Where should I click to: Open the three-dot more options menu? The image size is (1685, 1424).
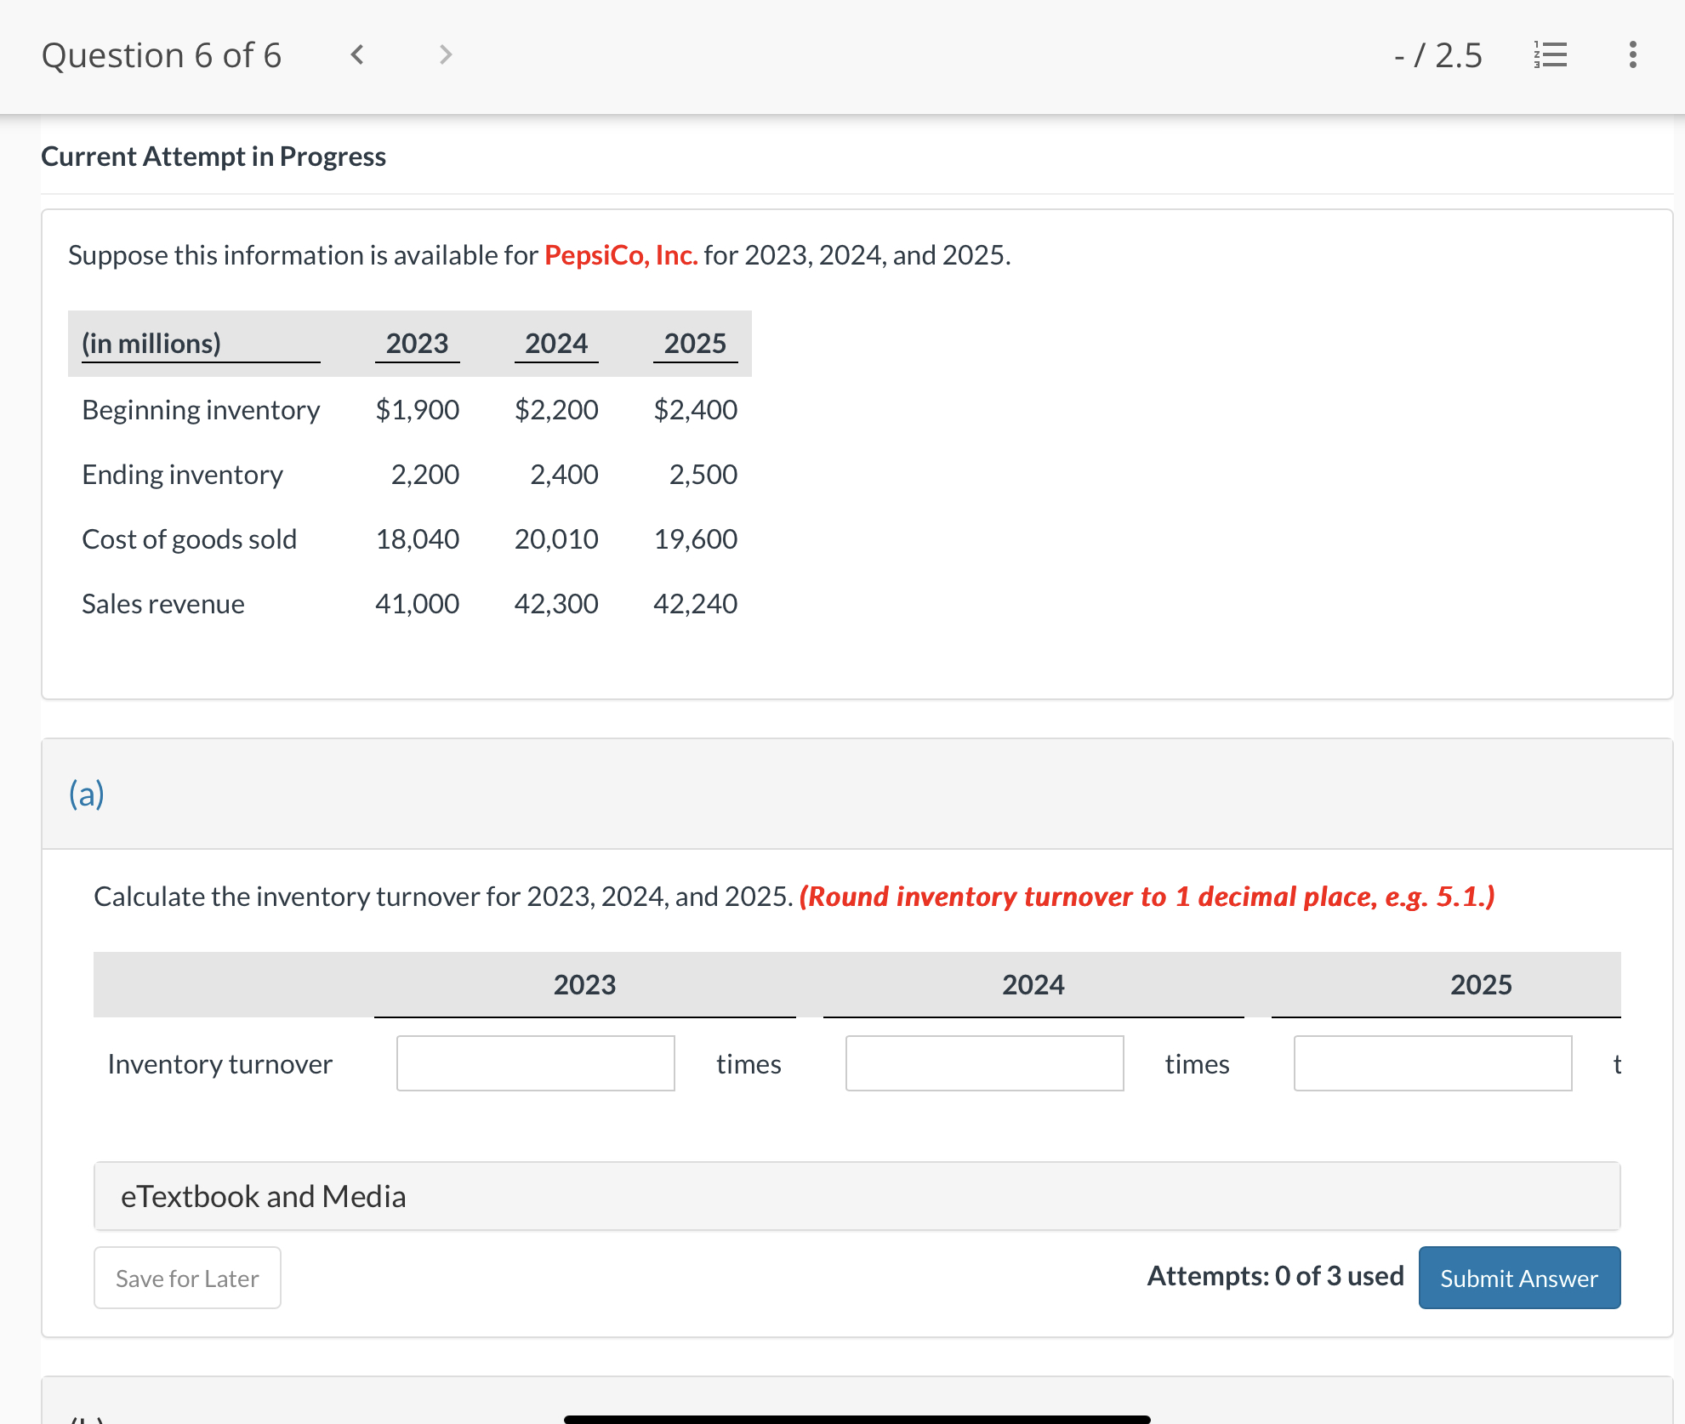[1632, 55]
